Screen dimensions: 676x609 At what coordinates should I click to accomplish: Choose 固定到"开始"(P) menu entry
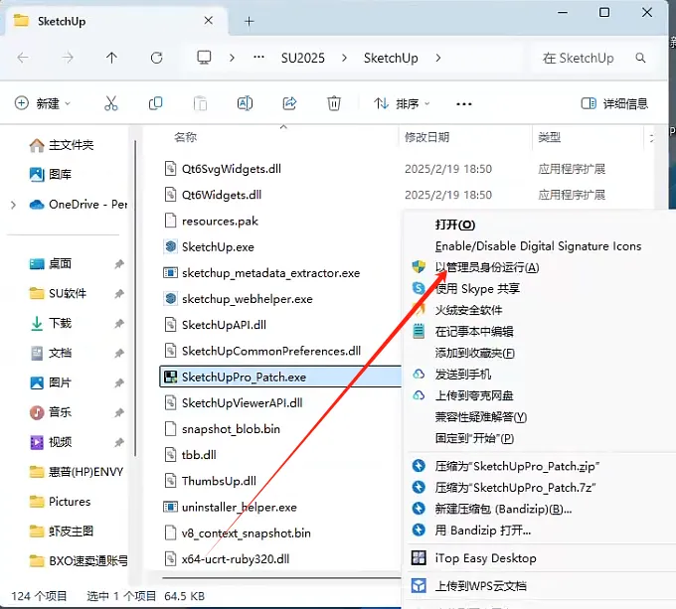pos(474,438)
